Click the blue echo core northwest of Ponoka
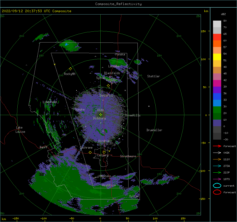This screenshot has height=222, width=237. pos(66,44)
